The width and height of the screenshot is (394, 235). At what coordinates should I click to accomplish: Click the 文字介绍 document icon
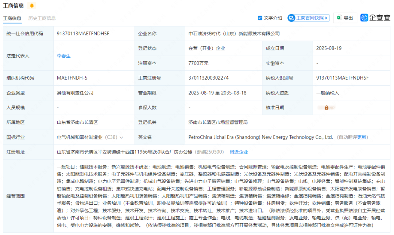pos(260,18)
